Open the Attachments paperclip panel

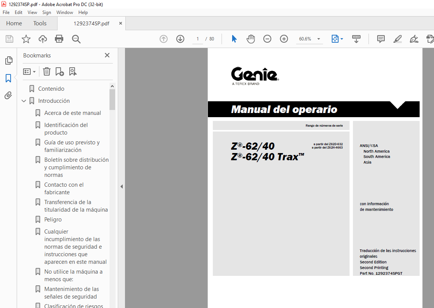pyautogui.click(x=8, y=96)
